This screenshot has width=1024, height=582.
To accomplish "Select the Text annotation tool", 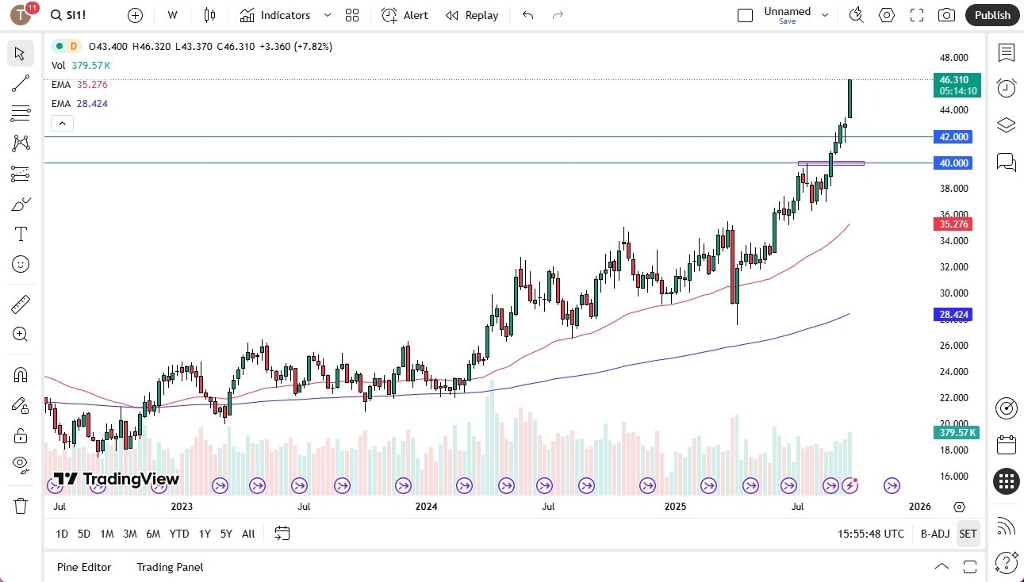I will [x=20, y=234].
